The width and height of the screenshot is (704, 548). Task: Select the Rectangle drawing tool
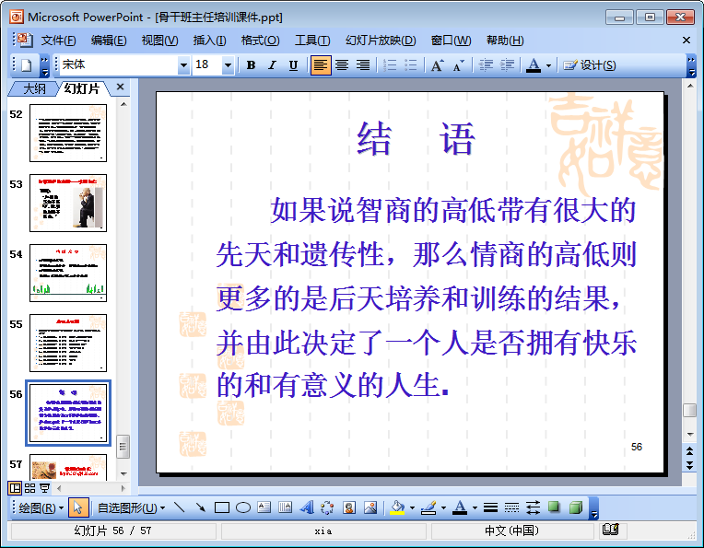pyautogui.click(x=221, y=507)
